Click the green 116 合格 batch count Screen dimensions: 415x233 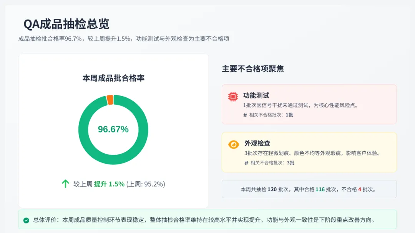point(320,189)
